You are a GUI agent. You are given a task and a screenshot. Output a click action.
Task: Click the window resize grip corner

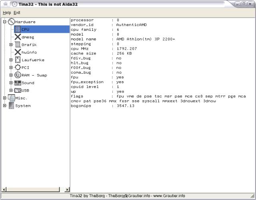pyautogui.click(x=253, y=196)
